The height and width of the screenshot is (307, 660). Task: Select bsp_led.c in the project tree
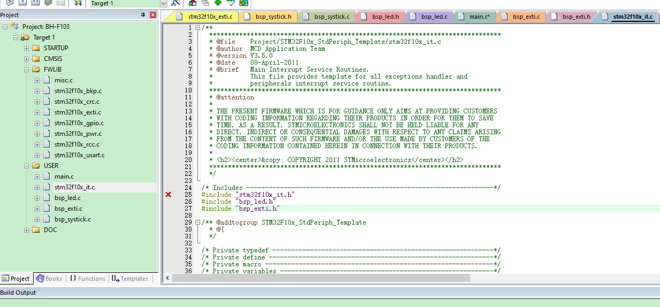pyautogui.click(x=67, y=198)
